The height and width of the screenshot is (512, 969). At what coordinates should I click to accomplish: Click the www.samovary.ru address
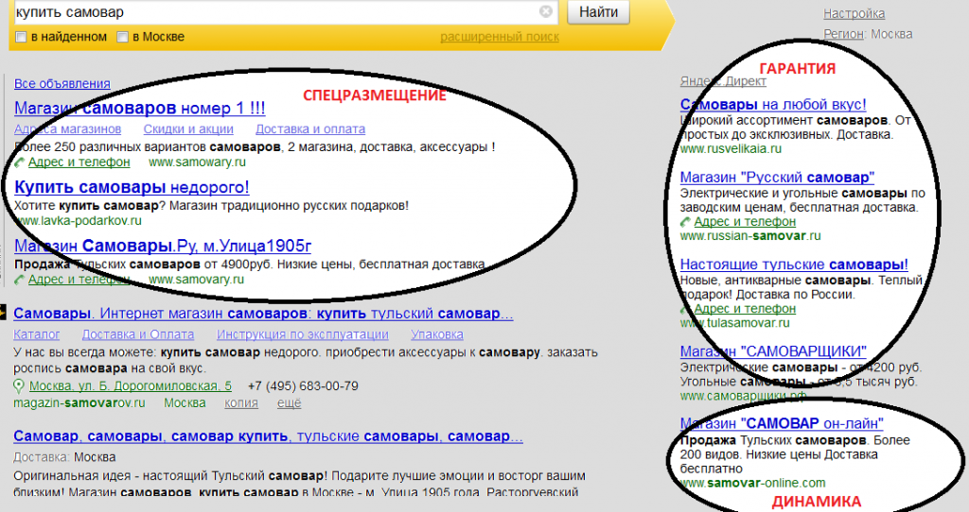197,280
